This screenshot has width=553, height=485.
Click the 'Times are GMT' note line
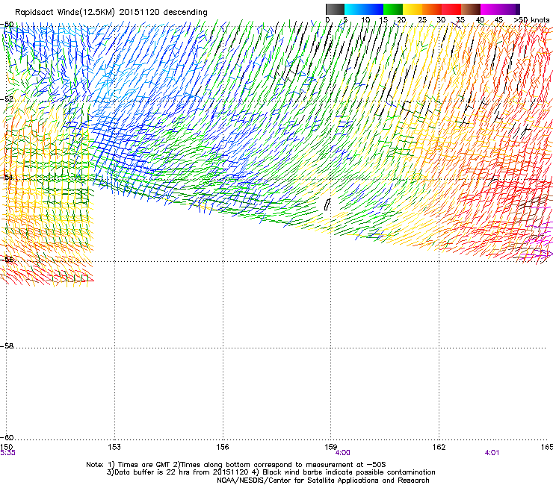tap(236, 465)
